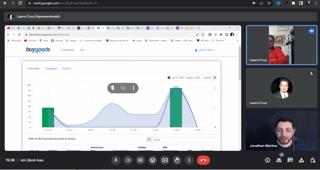Click the present screen icon

pyautogui.click(x=165, y=160)
